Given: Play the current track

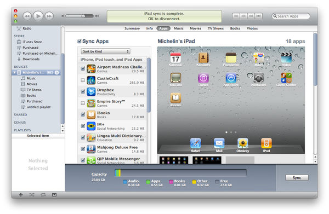Looking at the screenshot, I should coord(38,16).
